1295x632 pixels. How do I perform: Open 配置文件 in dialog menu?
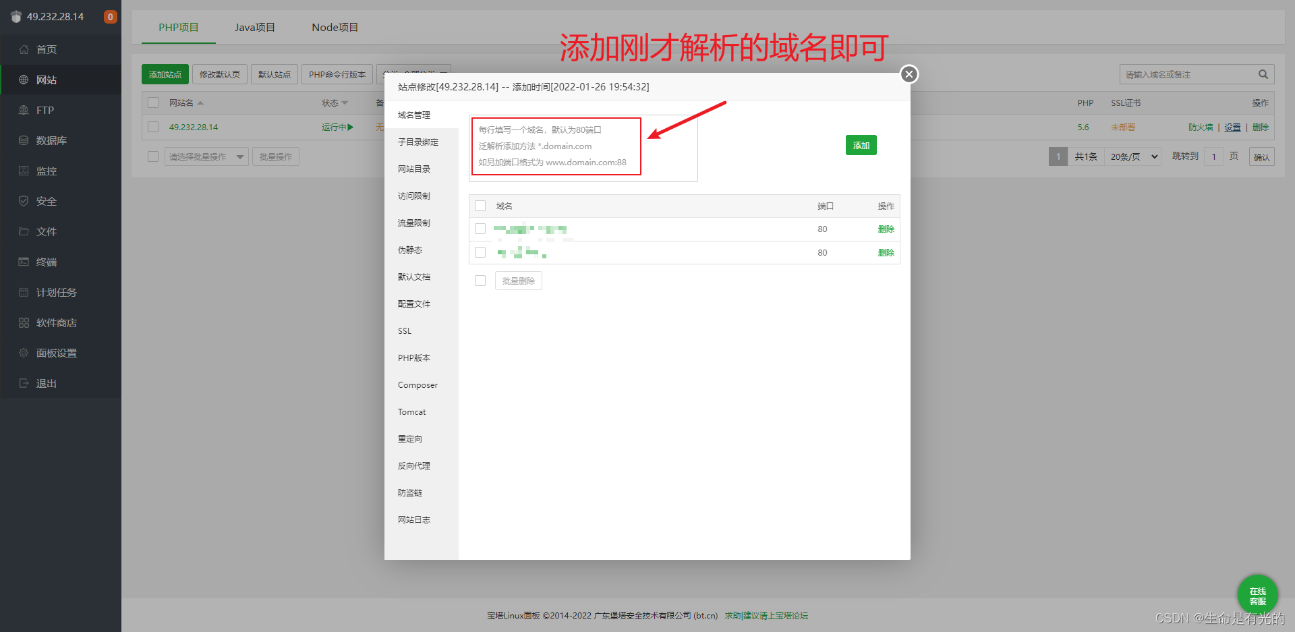point(422,304)
